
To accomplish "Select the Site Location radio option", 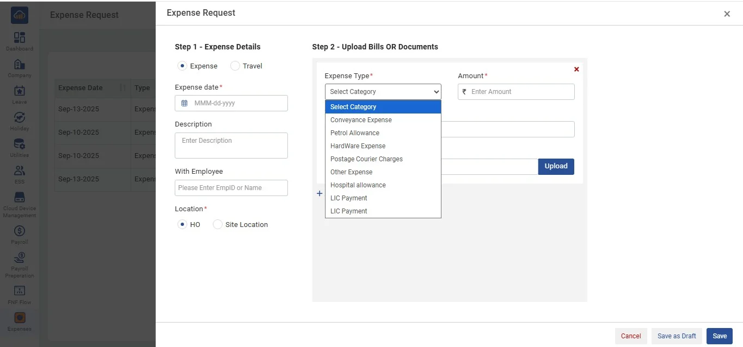I will (x=218, y=225).
